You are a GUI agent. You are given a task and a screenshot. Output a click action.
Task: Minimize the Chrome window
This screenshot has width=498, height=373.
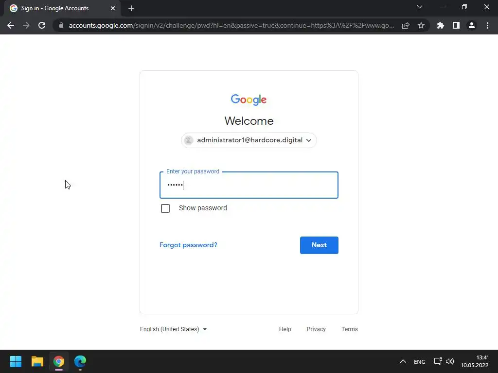pyautogui.click(x=442, y=7)
